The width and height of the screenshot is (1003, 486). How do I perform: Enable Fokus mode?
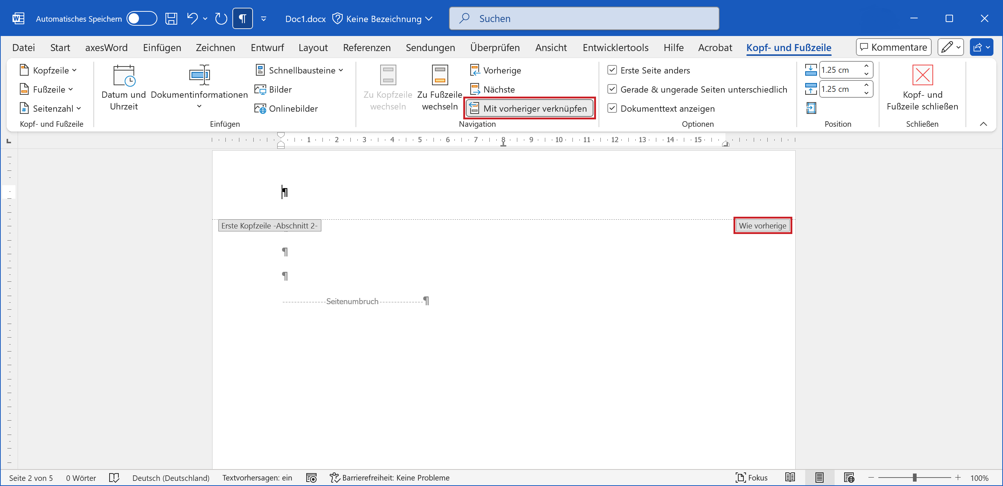point(751,478)
